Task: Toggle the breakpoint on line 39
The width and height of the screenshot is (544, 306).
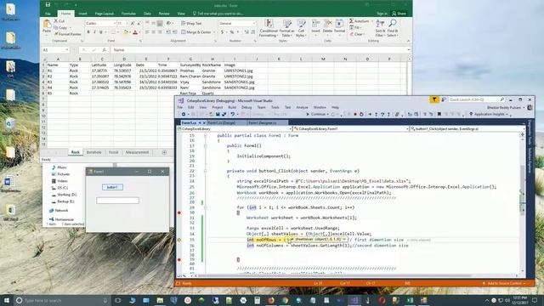Action: tap(179, 259)
